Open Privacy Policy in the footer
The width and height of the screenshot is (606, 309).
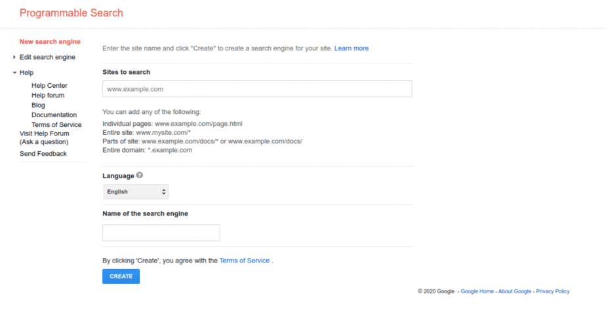click(553, 291)
